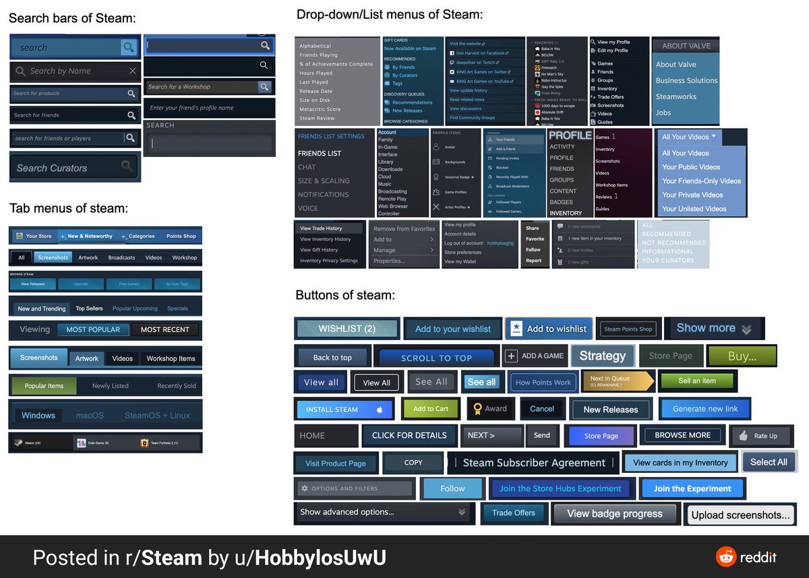
Task: Click the magnifier icon in "Search Curators"
Action: coord(127,166)
